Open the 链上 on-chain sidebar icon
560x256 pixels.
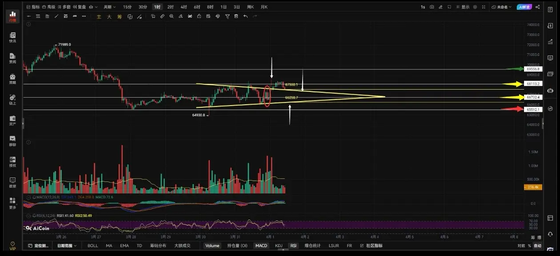[12, 100]
